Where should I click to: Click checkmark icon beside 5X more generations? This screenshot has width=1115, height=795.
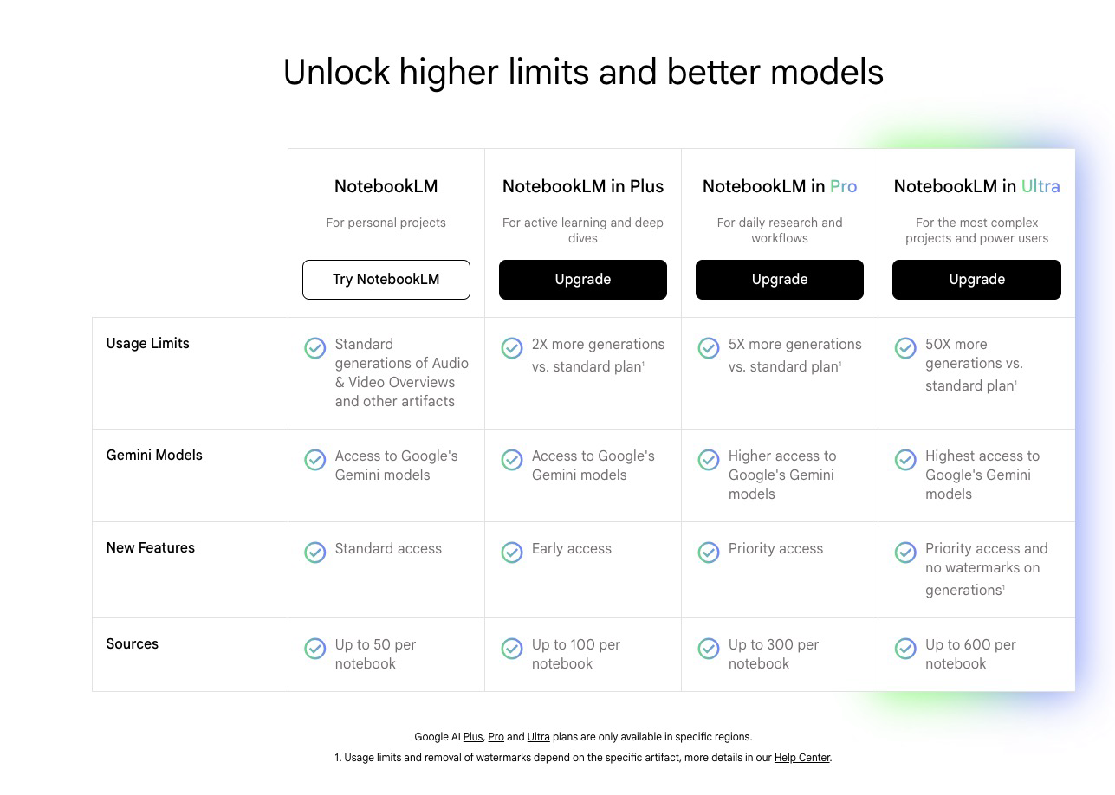[709, 348]
